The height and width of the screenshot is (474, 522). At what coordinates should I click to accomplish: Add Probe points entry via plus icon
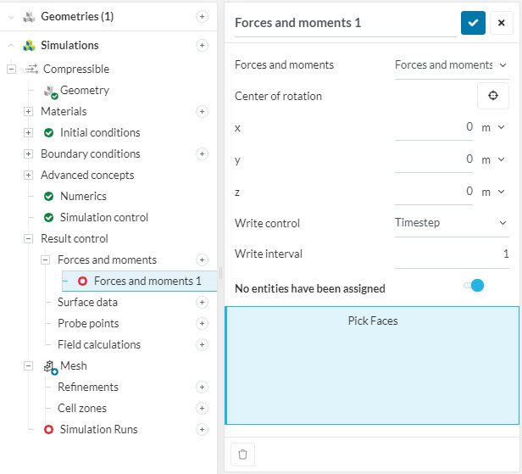pos(202,323)
